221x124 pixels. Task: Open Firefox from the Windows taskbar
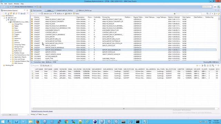tap(38, 122)
